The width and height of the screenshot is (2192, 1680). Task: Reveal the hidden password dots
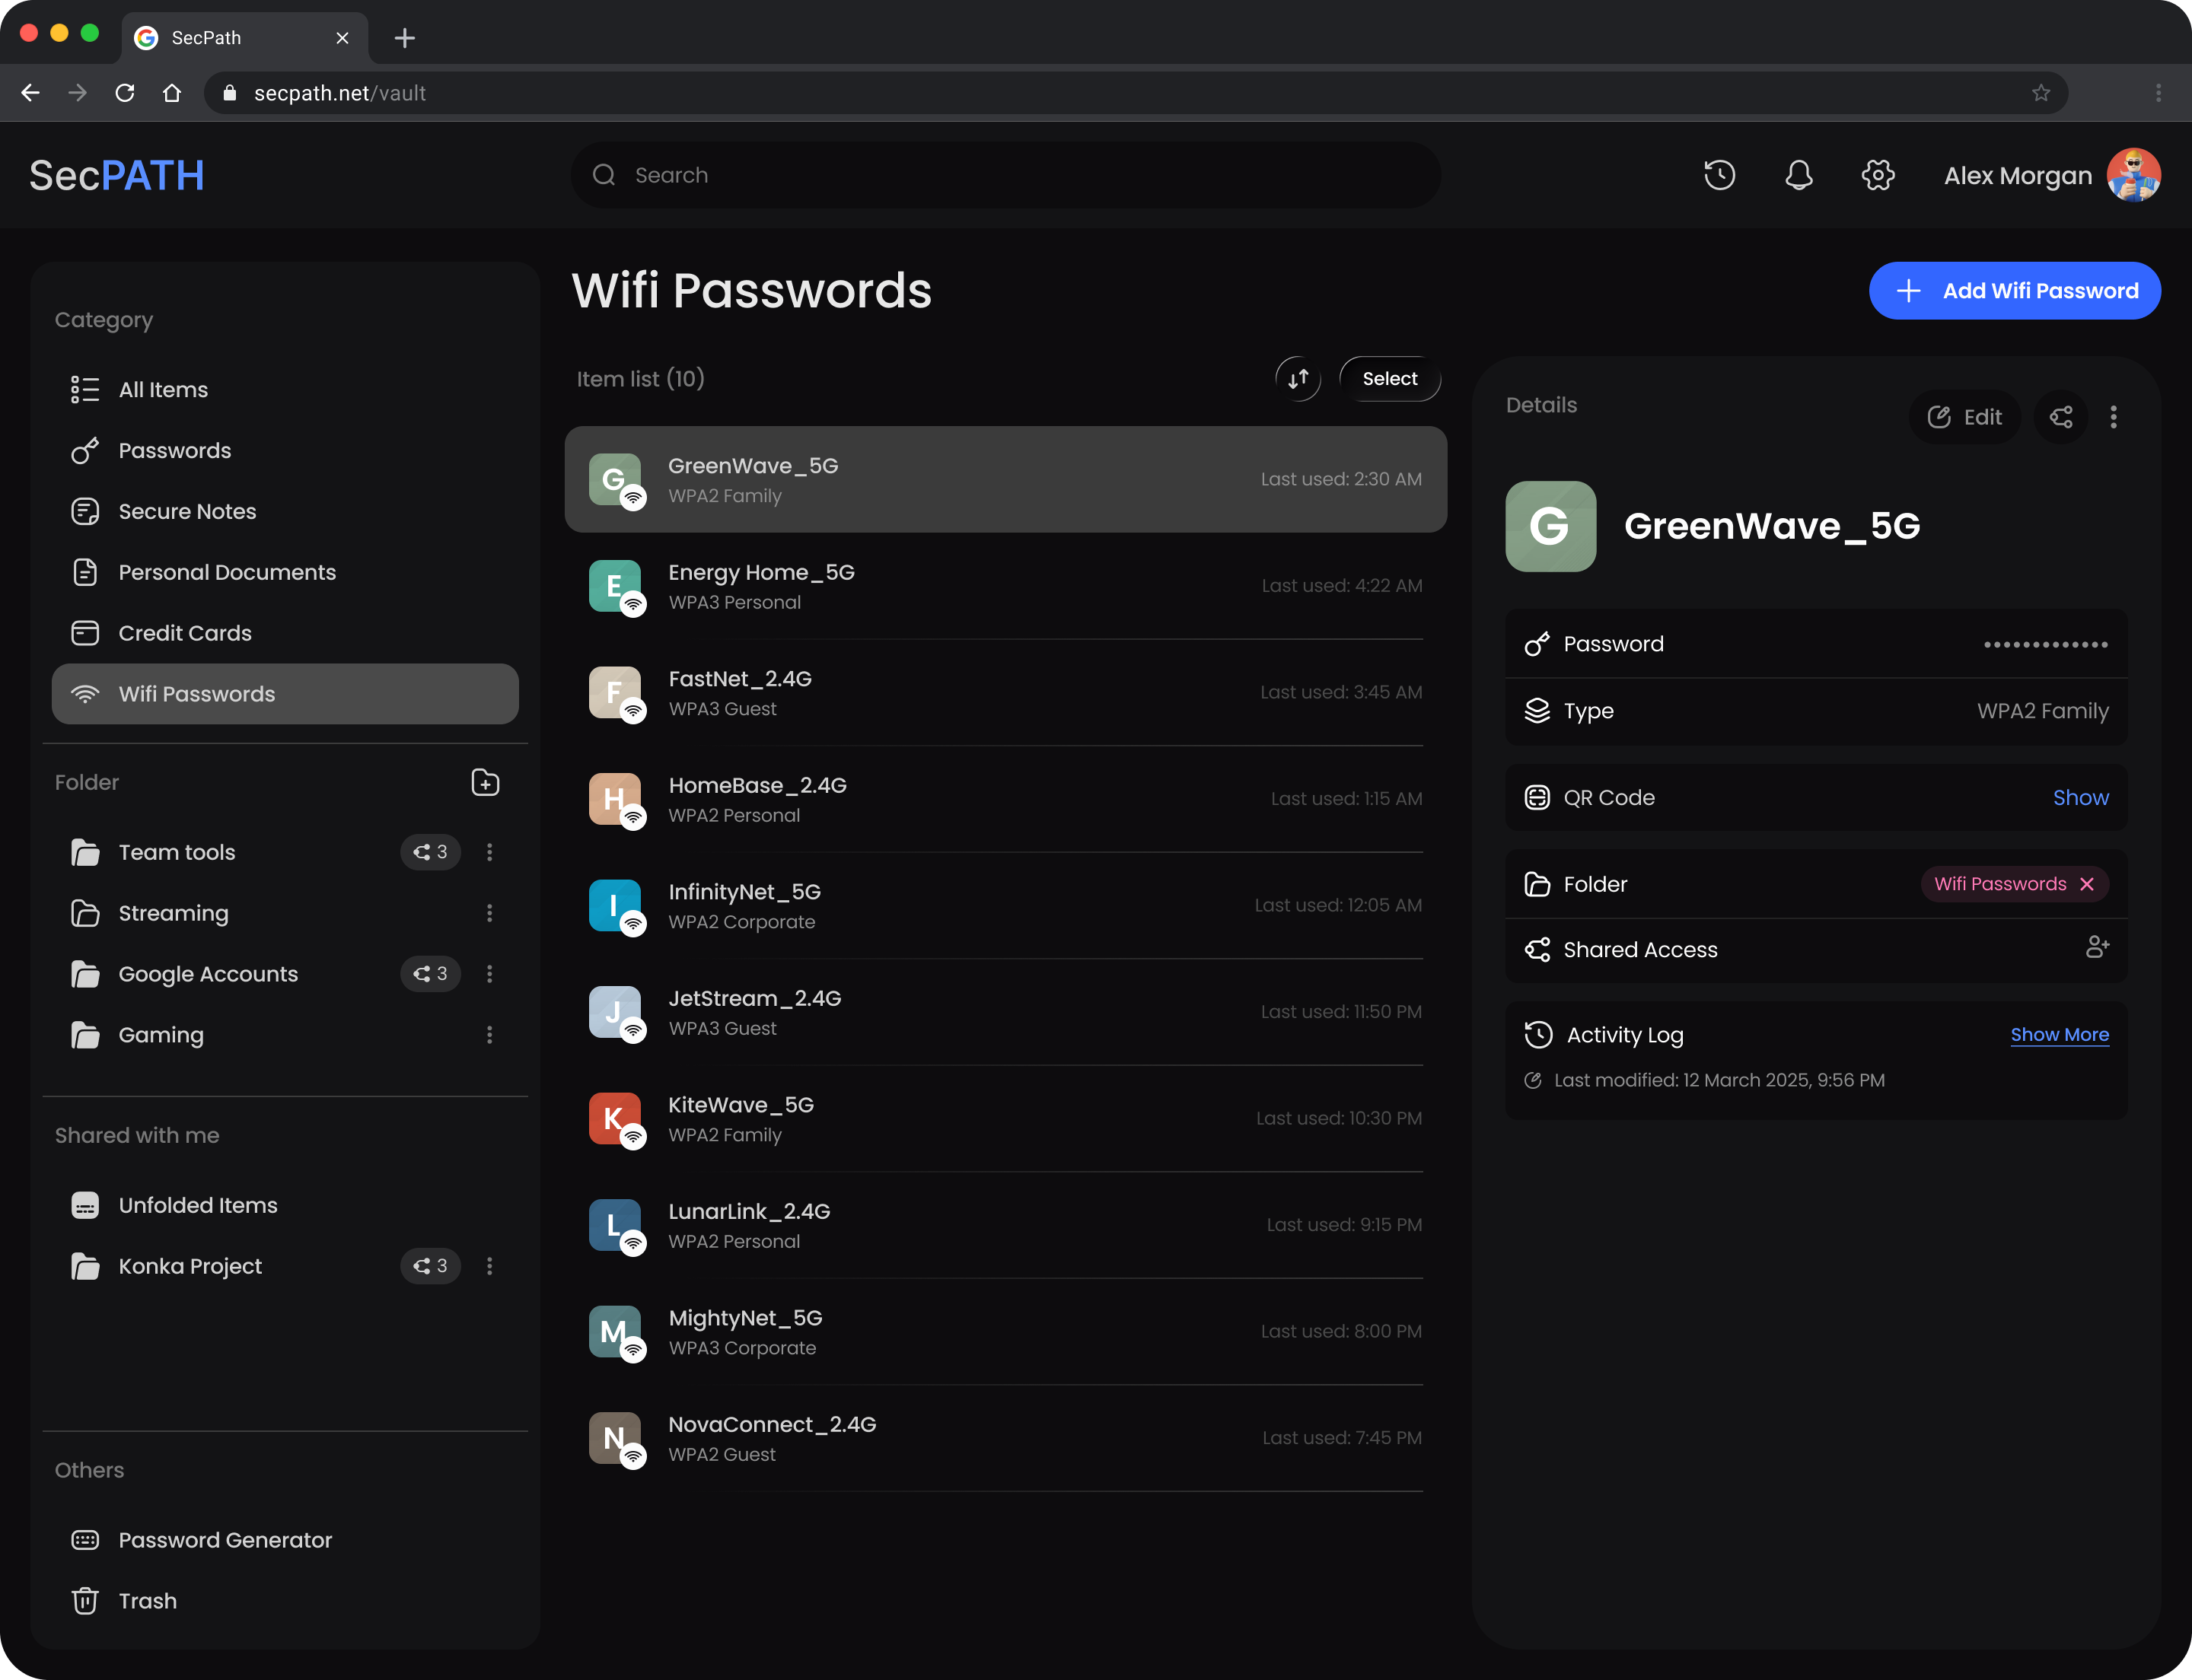(x=2046, y=644)
